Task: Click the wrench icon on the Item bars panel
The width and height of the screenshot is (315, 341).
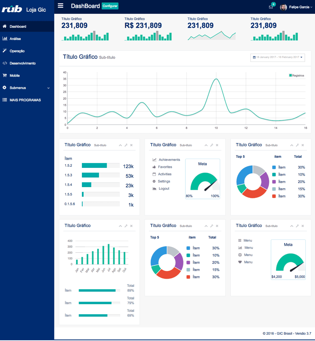Action: 126,145
